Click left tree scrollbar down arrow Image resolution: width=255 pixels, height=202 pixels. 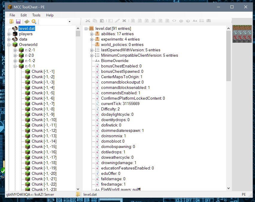(78, 189)
